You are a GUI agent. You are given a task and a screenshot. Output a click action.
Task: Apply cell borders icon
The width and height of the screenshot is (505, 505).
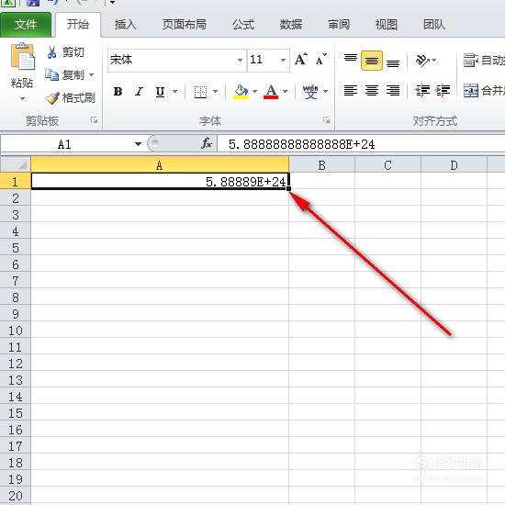tap(200, 92)
